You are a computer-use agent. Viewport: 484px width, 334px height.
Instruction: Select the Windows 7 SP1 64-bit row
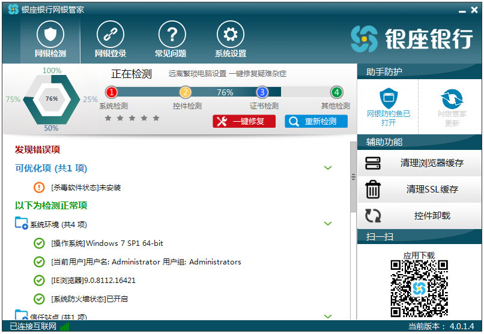(x=107, y=243)
